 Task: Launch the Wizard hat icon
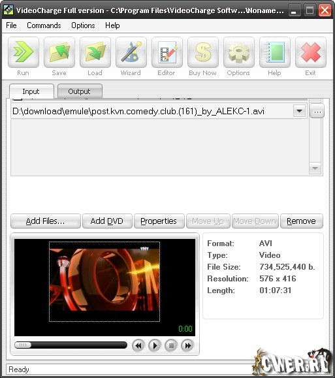coord(131,52)
